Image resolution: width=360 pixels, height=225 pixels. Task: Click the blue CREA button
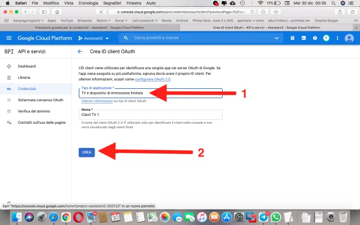[x=87, y=152]
